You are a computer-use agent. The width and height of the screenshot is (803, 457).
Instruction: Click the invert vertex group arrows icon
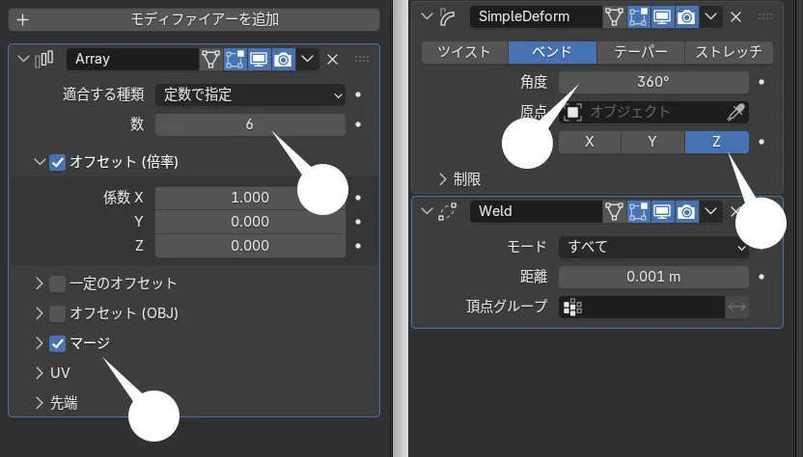(737, 307)
